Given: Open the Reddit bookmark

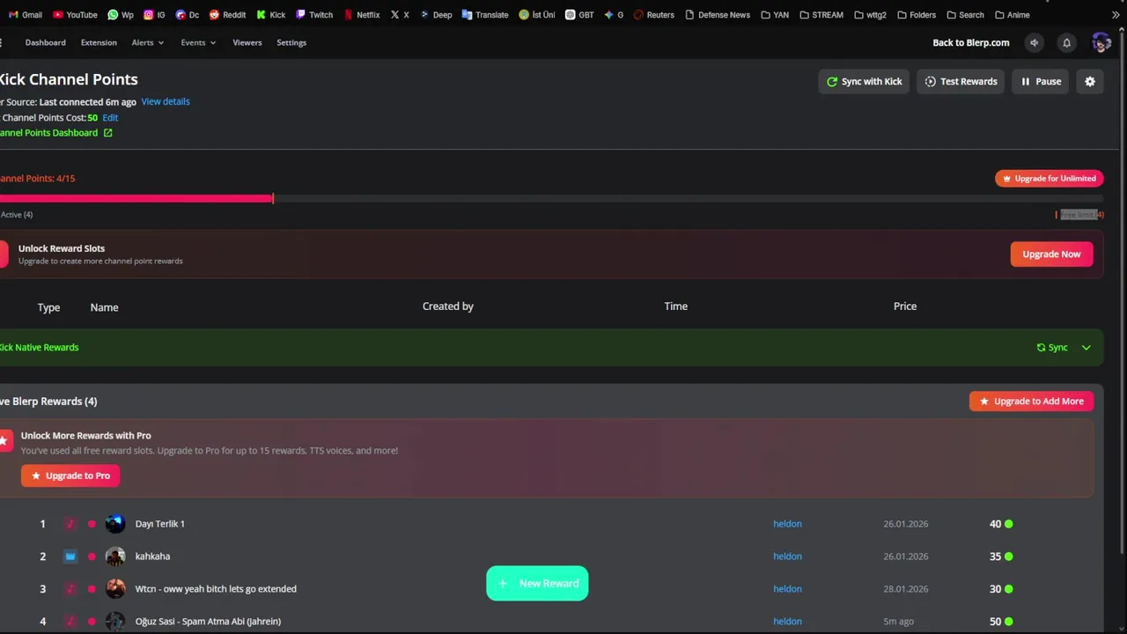Looking at the screenshot, I should coord(227,14).
